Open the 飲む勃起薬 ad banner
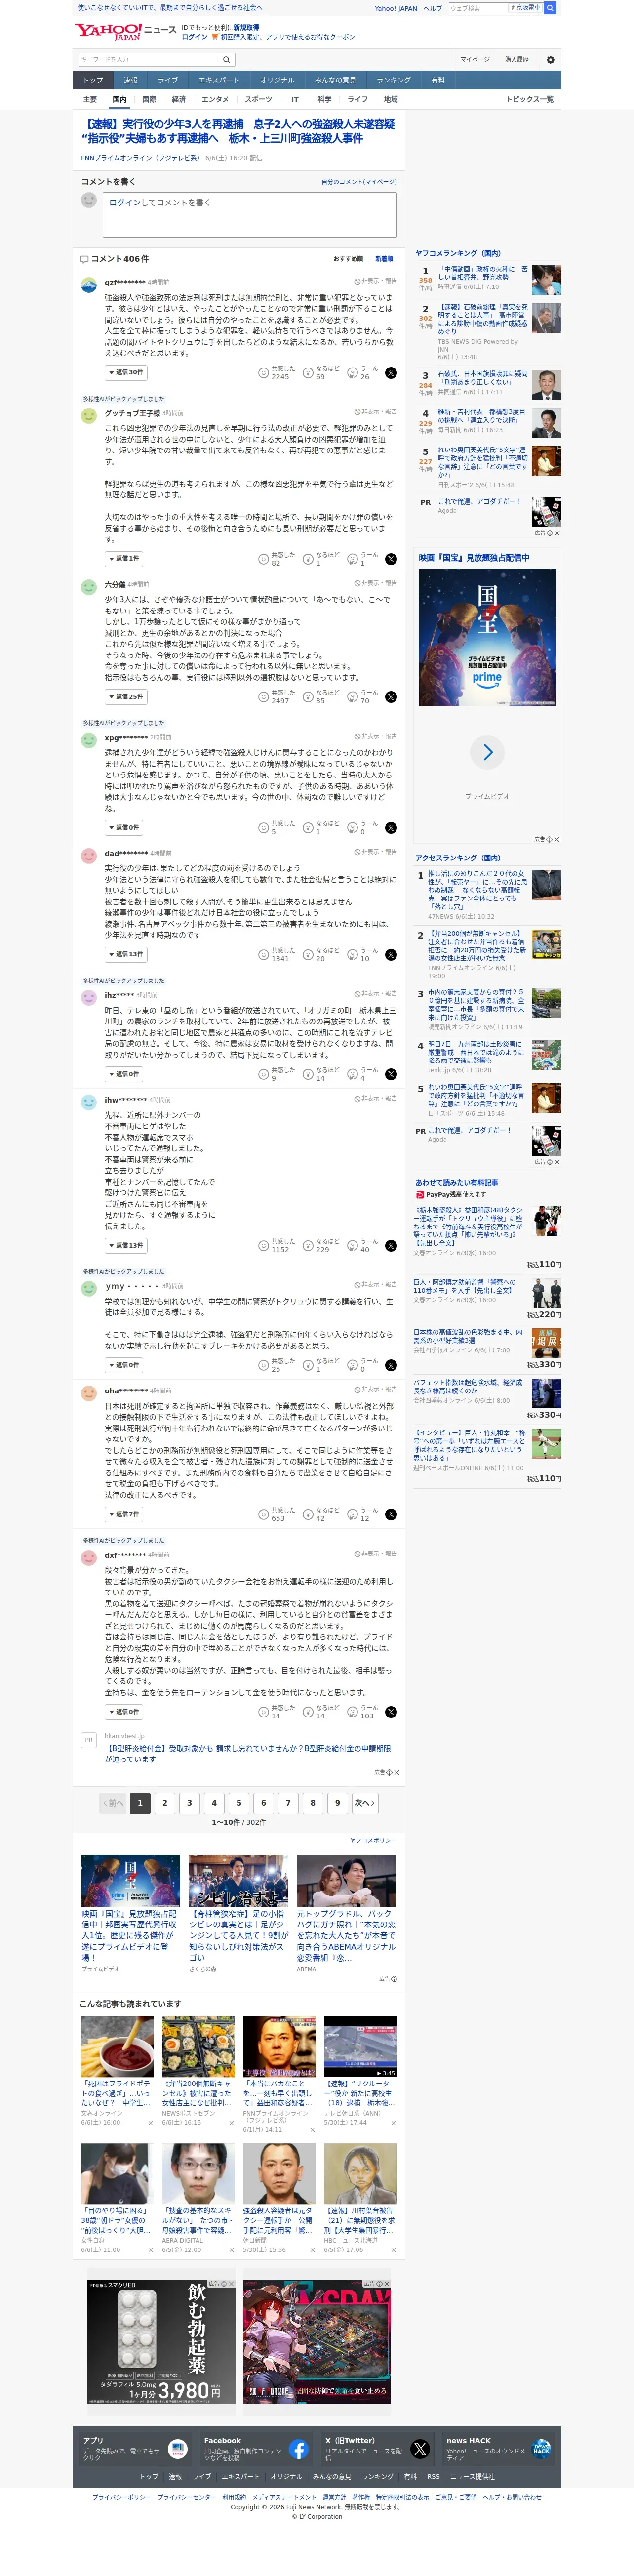 [162, 2342]
